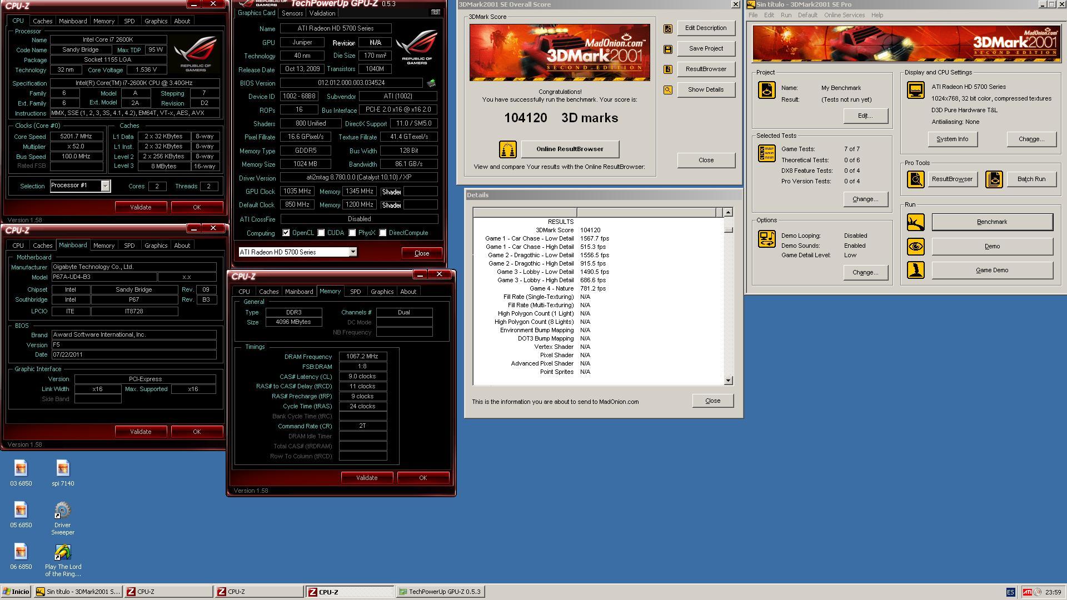Image resolution: width=1067 pixels, height=600 pixels.
Task: Open the Driver Sweeper shortcut
Action: pyautogui.click(x=63, y=518)
